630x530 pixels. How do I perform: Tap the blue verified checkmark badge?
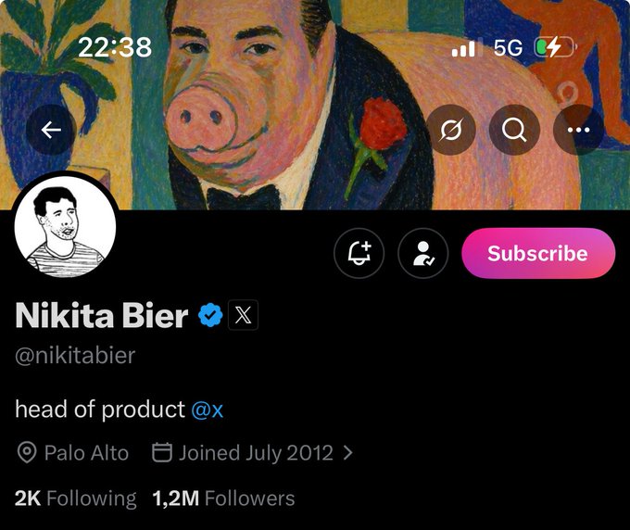click(210, 315)
